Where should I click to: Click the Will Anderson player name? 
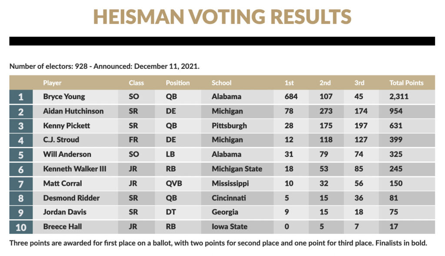(x=67, y=154)
